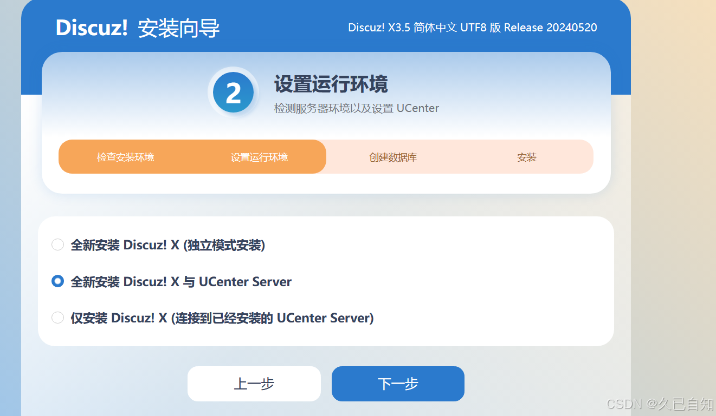Click the white installation options card
The height and width of the screenshot is (416, 716).
[325, 281]
